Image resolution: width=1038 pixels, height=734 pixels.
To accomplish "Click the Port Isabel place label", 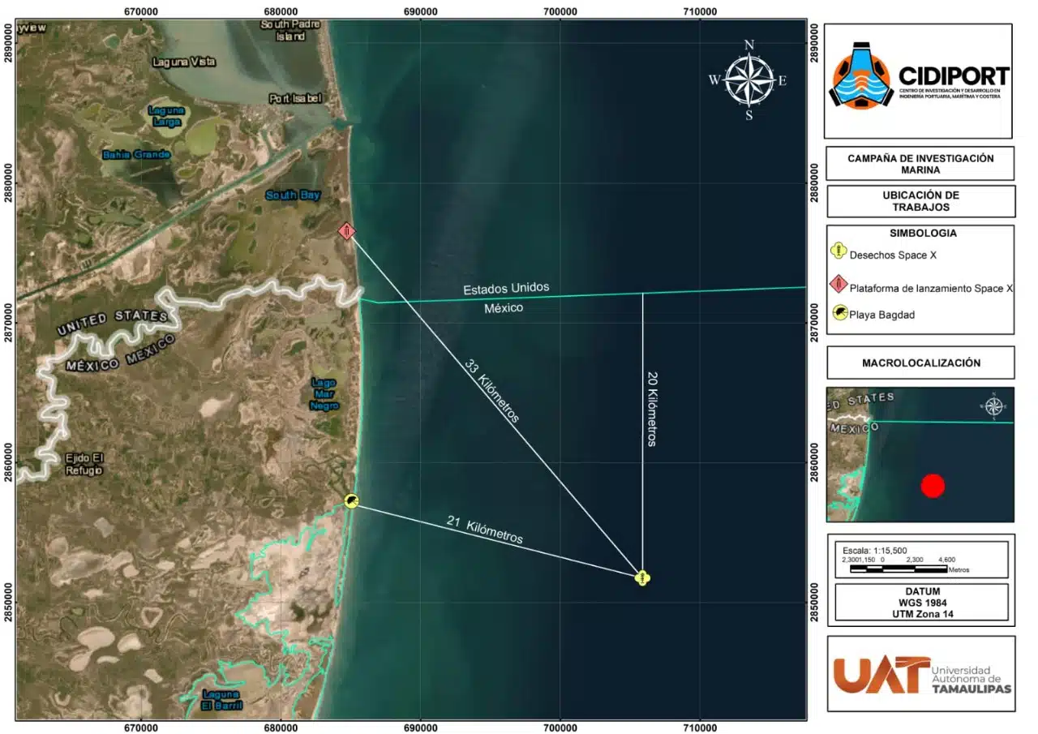I will click(295, 98).
